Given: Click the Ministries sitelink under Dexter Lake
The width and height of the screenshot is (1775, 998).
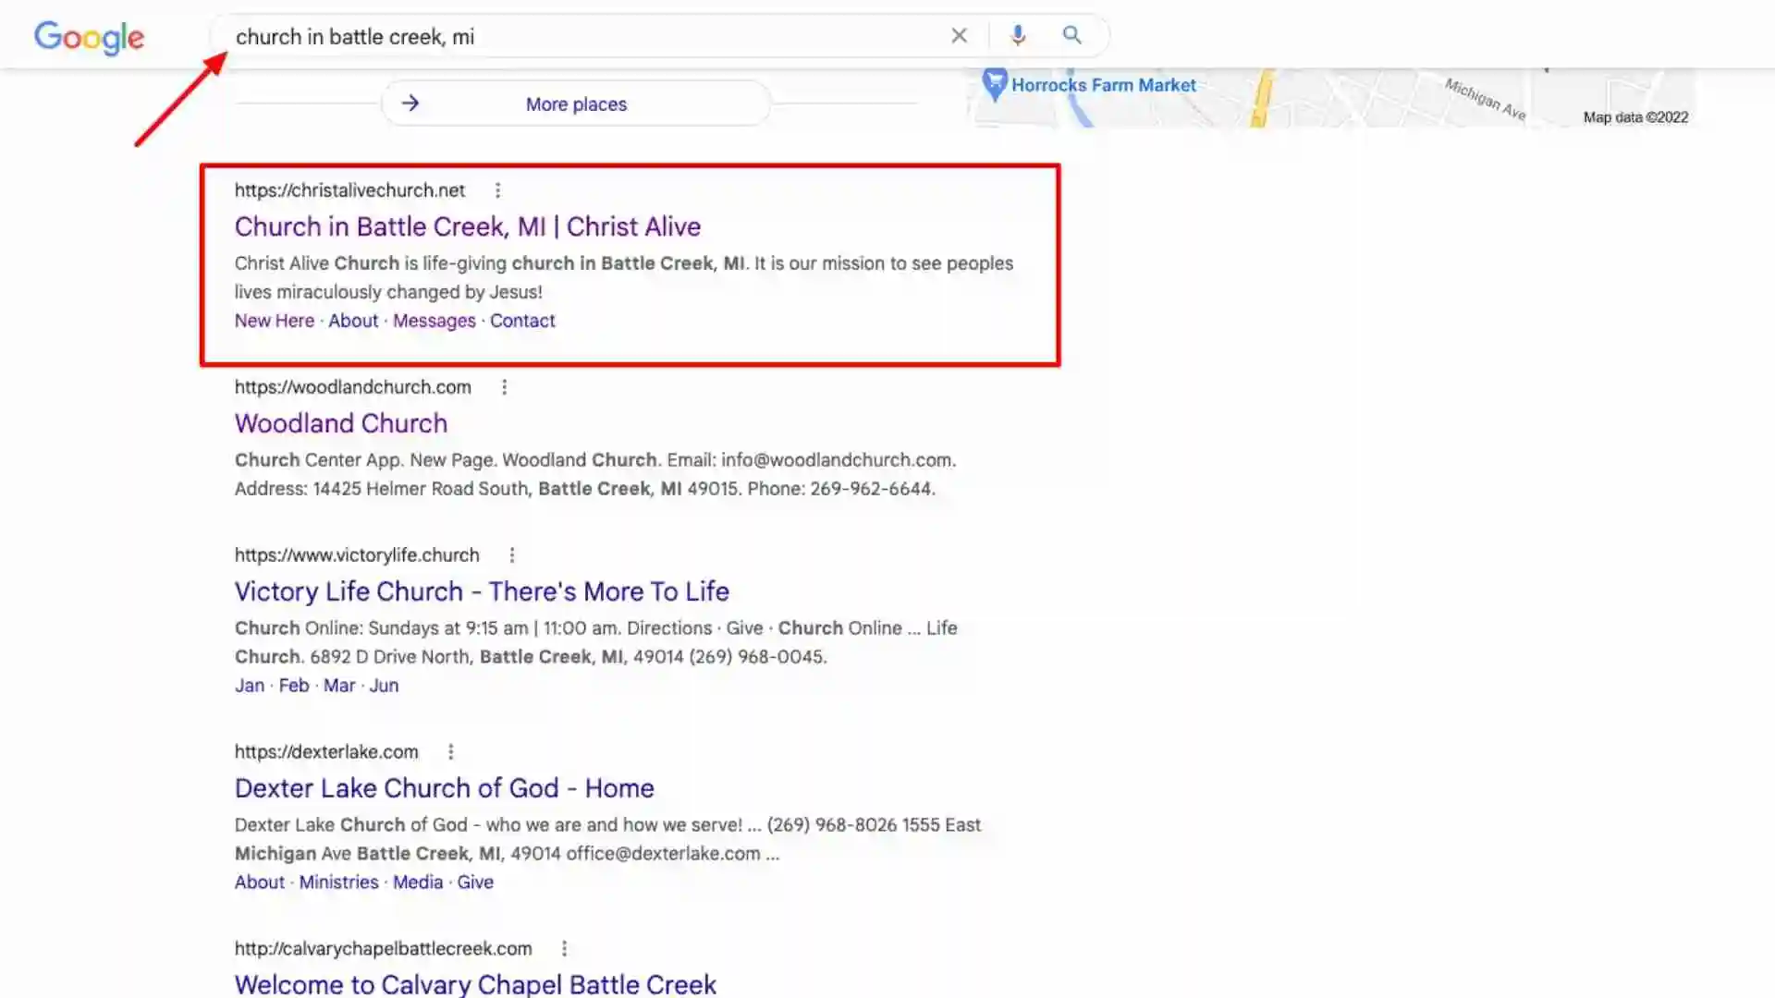Looking at the screenshot, I should [x=338, y=882].
